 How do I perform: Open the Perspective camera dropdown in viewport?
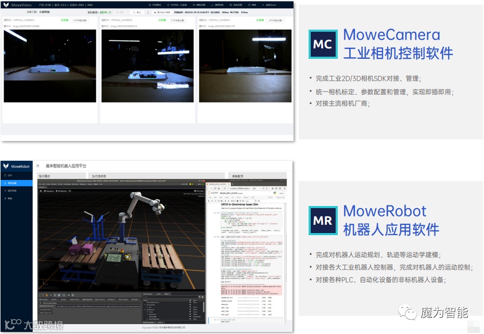[49, 191]
